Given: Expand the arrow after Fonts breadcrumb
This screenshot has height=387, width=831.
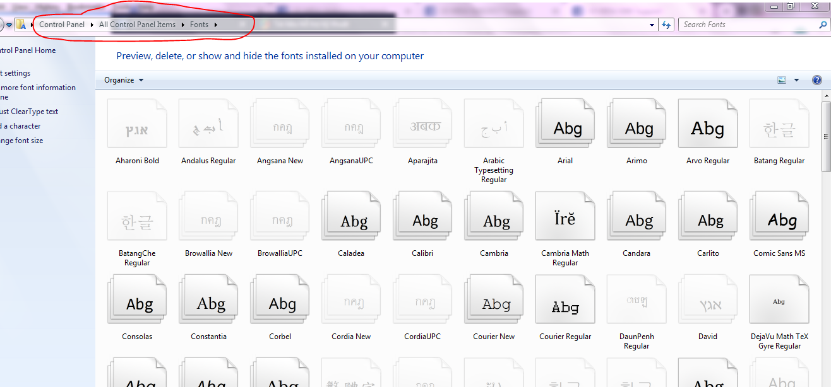Looking at the screenshot, I should tap(215, 25).
